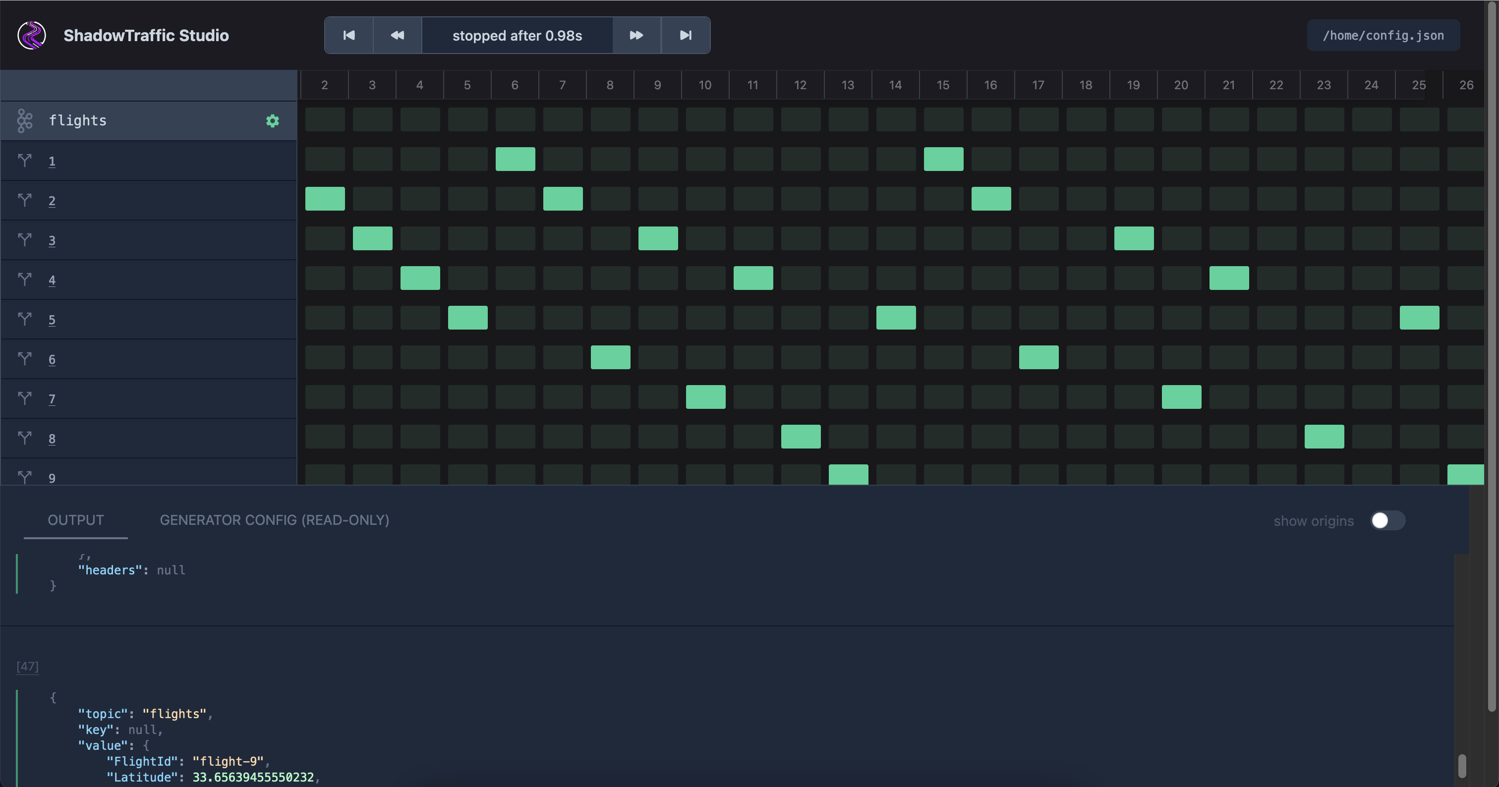Select fork 7 event cell at tick 20
Screen dimensions: 1499x787
1181,396
